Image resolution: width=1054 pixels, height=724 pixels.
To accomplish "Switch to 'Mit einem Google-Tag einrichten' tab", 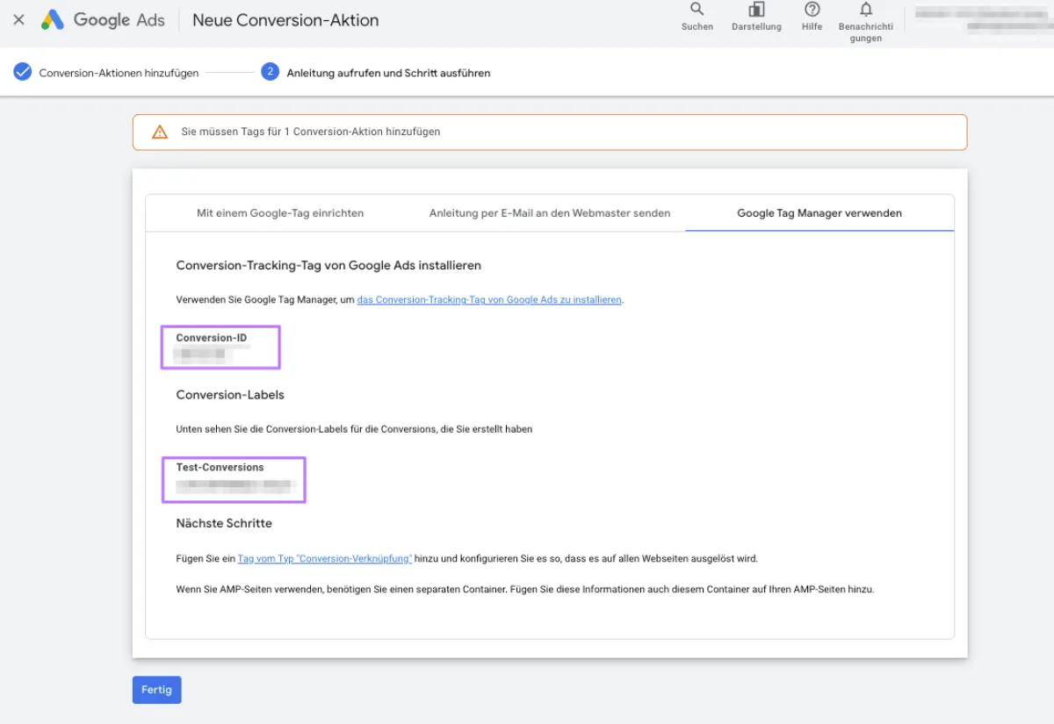I will (x=280, y=212).
